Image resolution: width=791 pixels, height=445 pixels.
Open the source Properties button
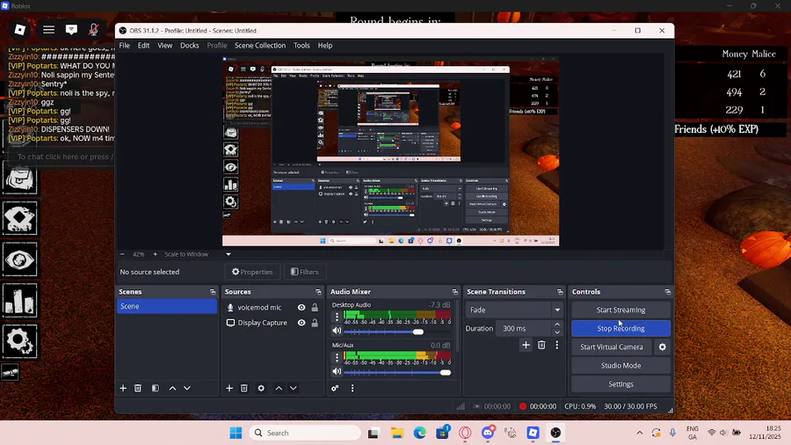click(x=252, y=272)
